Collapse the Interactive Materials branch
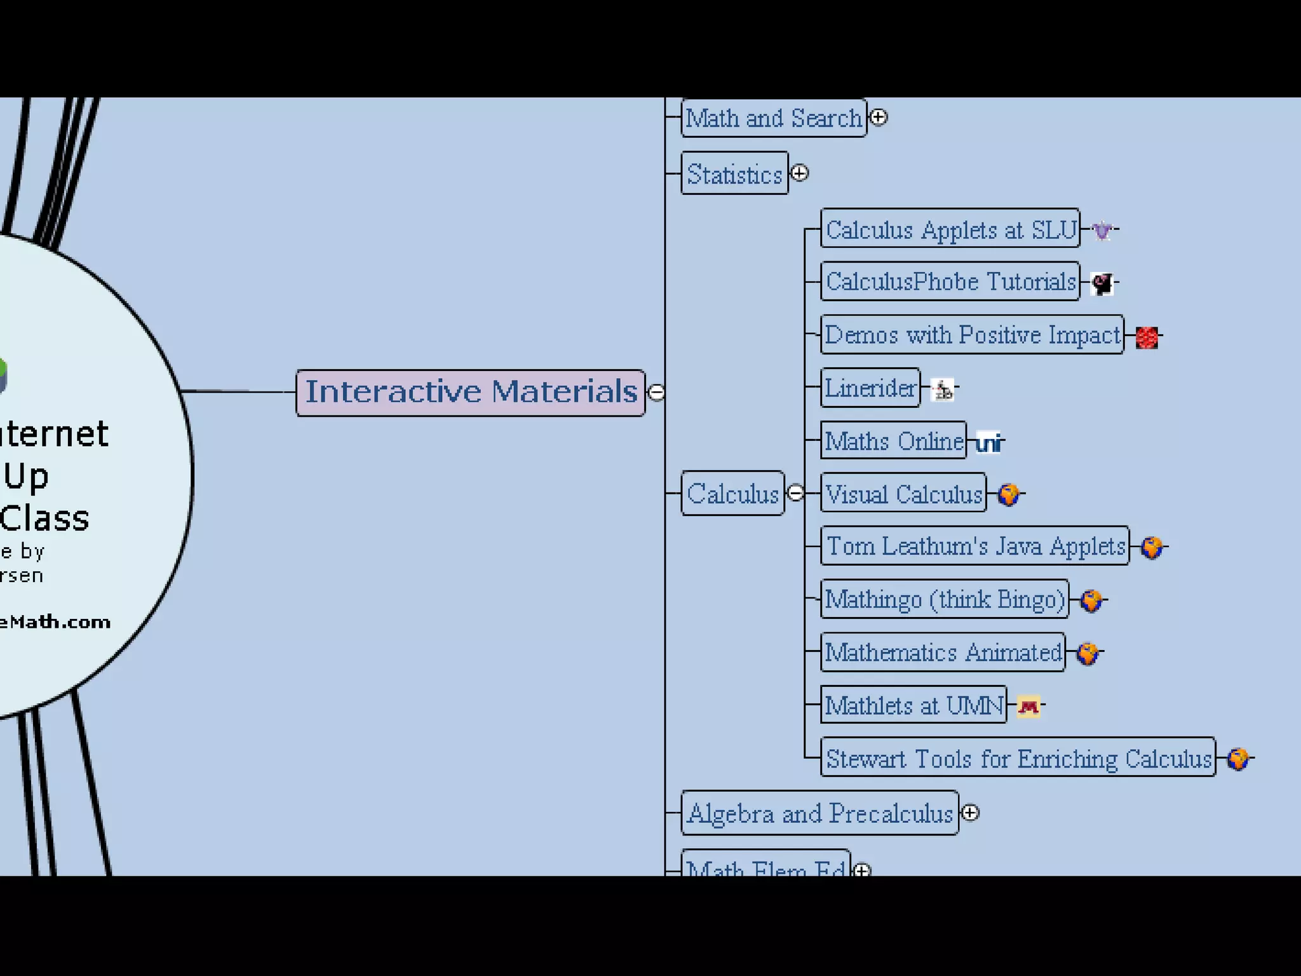The width and height of the screenshot is (1301, 976). coord(656,393)
